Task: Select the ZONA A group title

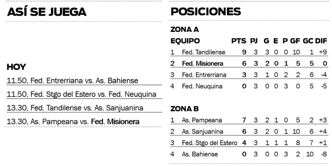Action: pyautogui.click(x=184, y=30)
